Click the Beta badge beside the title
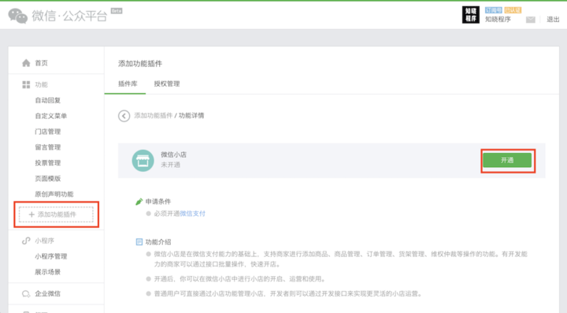 tap(117, 11)
